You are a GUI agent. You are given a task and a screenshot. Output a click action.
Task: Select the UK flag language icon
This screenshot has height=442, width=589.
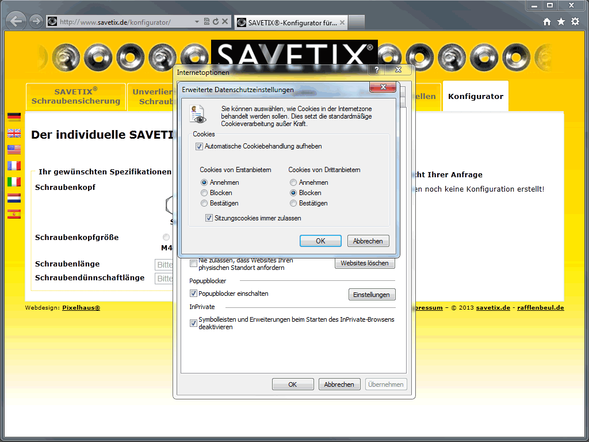pos(14,133)
